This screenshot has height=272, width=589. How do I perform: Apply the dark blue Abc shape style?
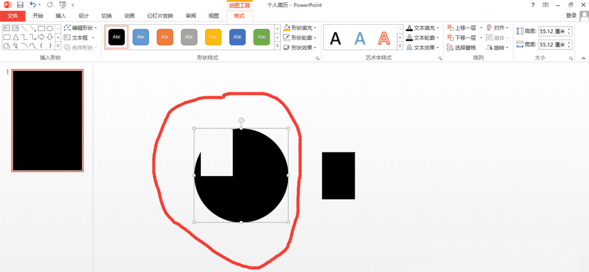click(x=237, y=37)
